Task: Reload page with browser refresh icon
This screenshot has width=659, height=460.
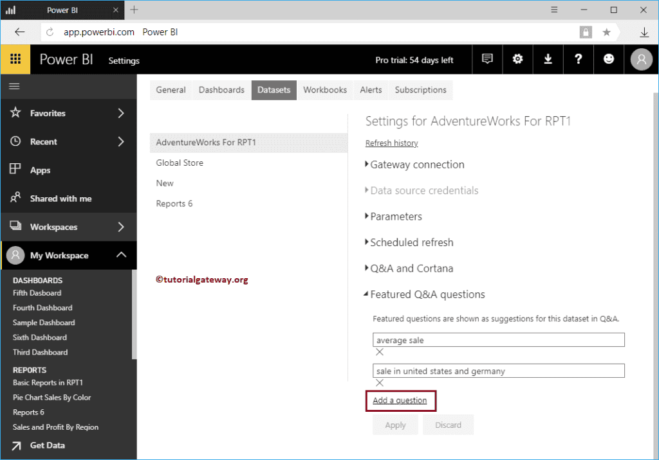Action: point(50,32)
